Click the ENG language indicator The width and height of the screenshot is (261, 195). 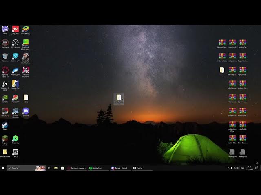pos(242,168)
